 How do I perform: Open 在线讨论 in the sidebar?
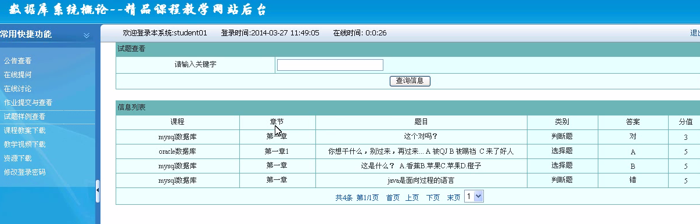click(17, 88)
